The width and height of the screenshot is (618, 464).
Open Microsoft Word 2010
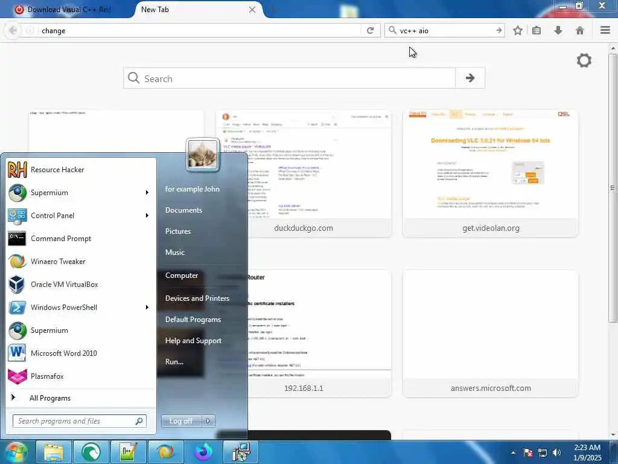point(81,353)
